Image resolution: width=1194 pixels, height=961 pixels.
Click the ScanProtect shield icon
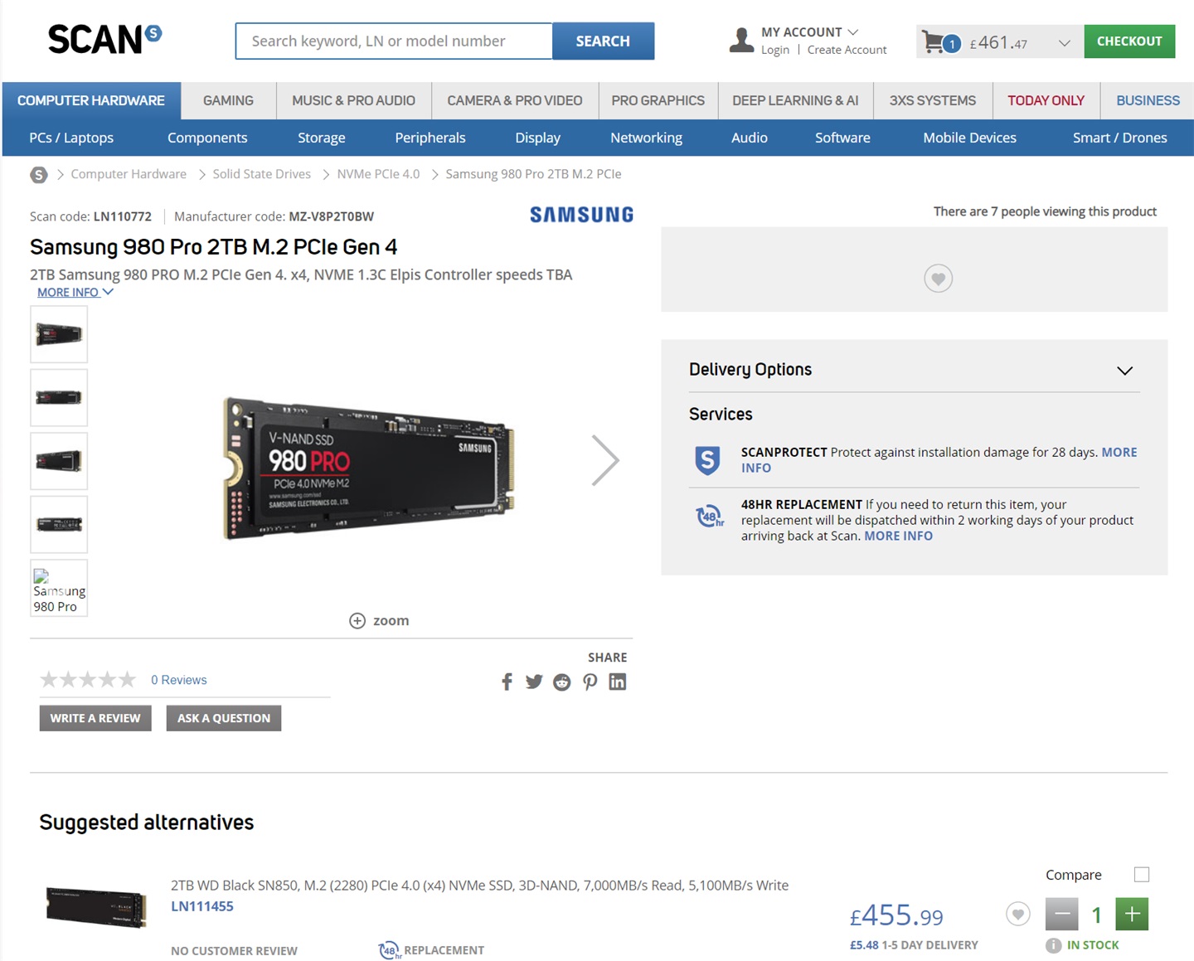point(707,460)
